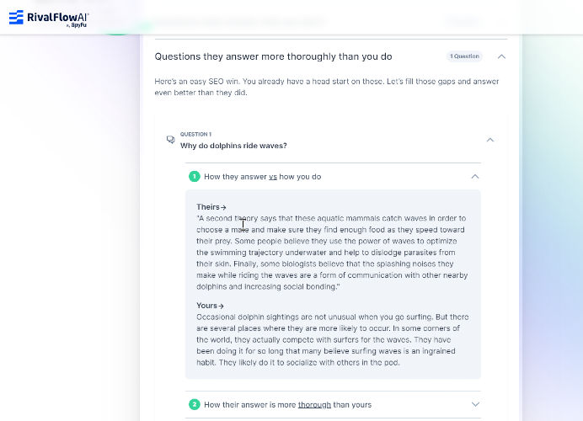Click your own answer paragraph about dolphin sightings
The width and height of the screenshot is (583, 421).
tap(333, 339)
